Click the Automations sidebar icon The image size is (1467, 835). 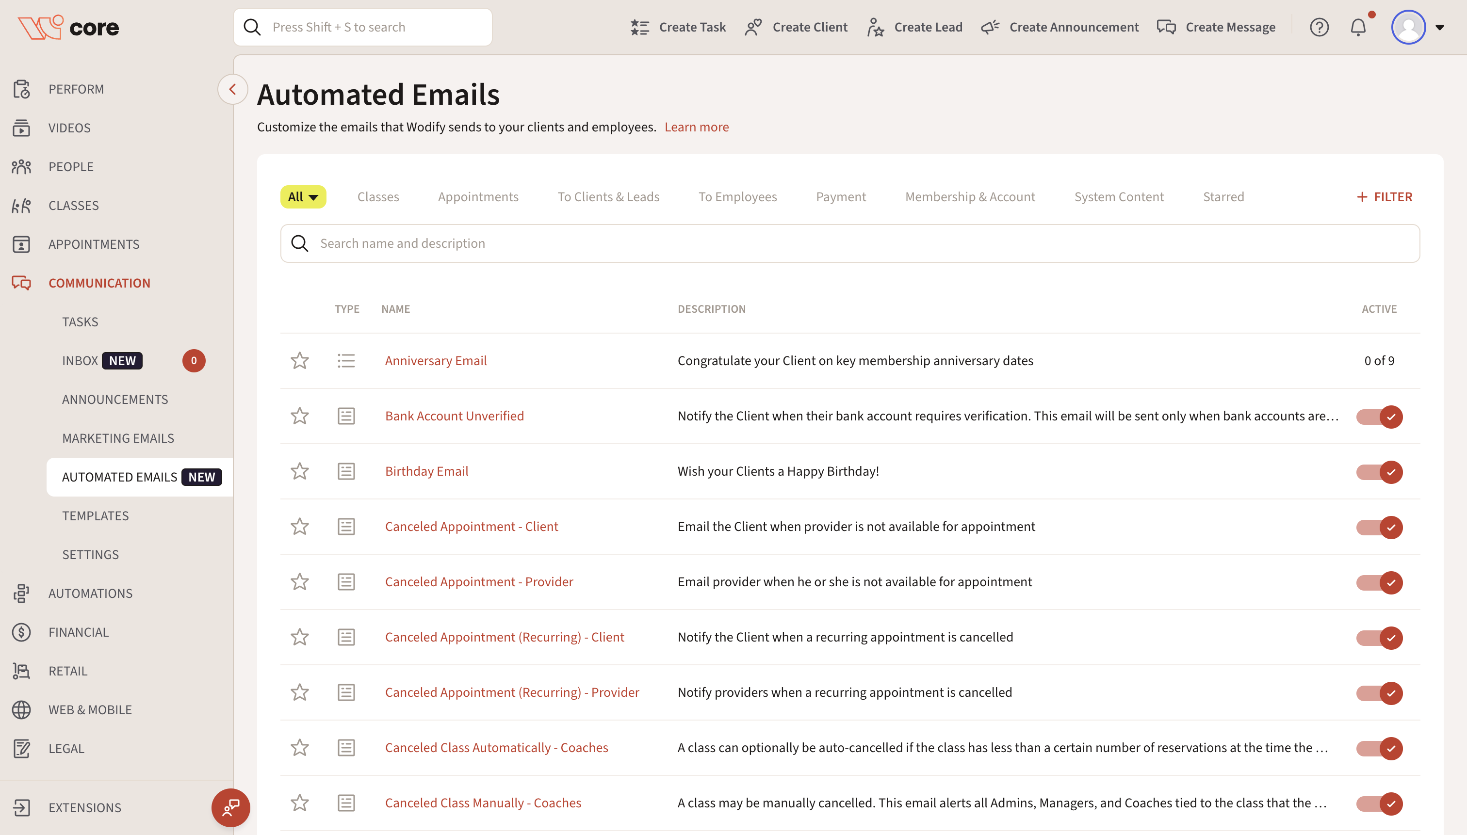(21, 594)
